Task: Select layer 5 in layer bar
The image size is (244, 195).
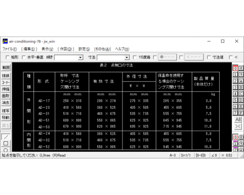Action: tap(235, 100)
